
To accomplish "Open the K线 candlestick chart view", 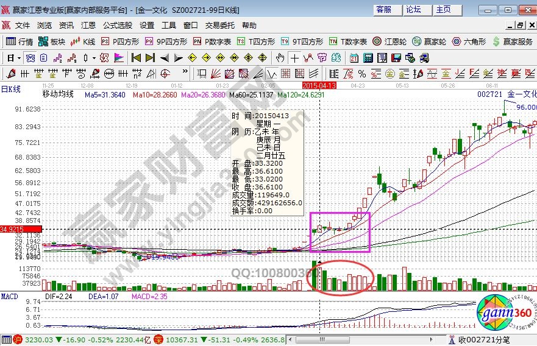I will tap(83, 41).
